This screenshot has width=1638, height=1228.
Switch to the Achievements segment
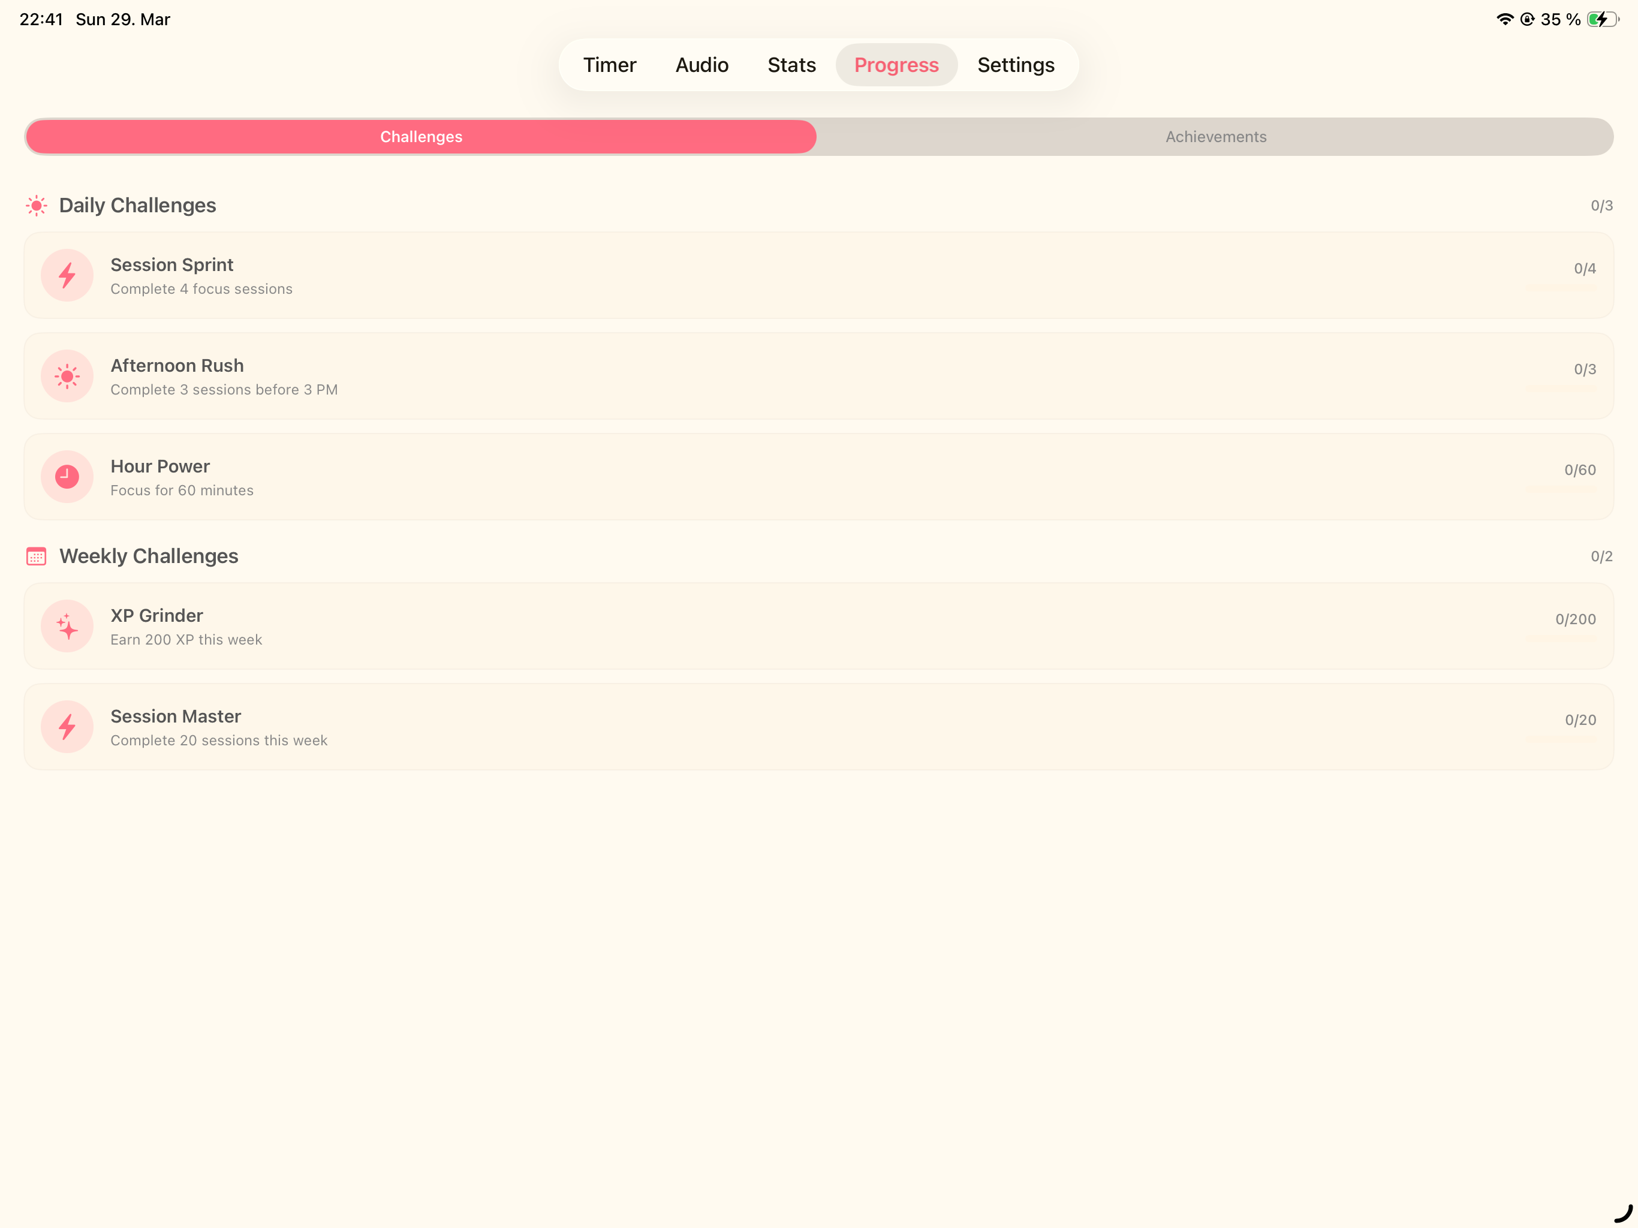pos(1215,137)
